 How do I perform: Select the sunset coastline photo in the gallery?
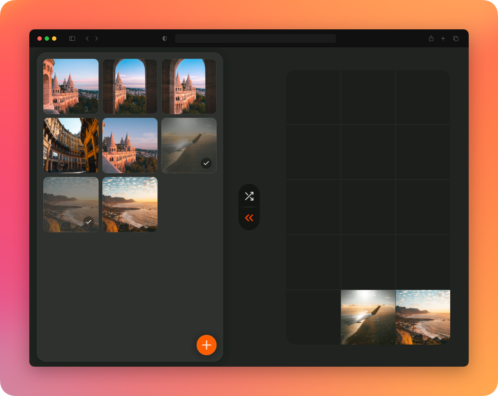coord(130,205)
